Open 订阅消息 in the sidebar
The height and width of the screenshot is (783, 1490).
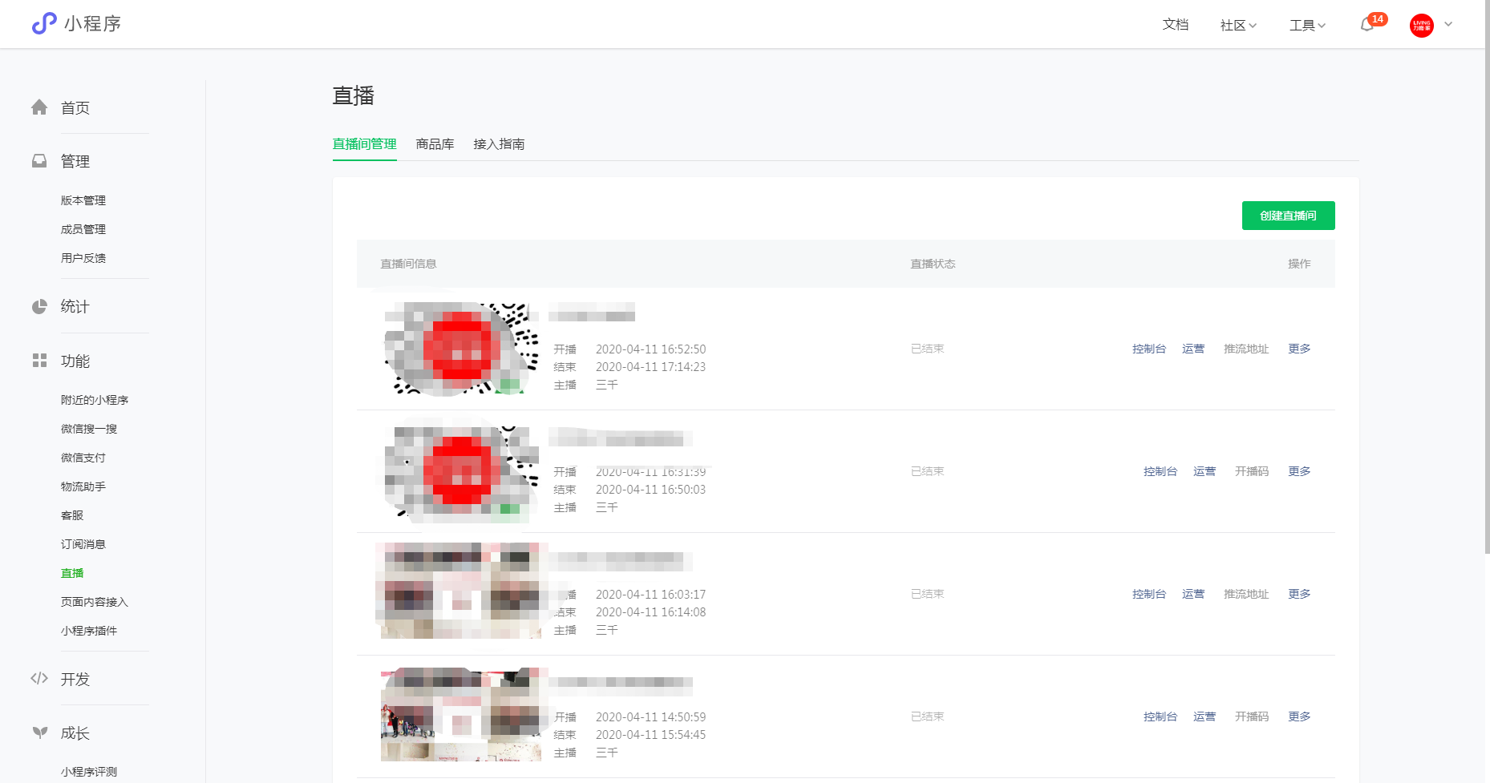pos(83,544)
